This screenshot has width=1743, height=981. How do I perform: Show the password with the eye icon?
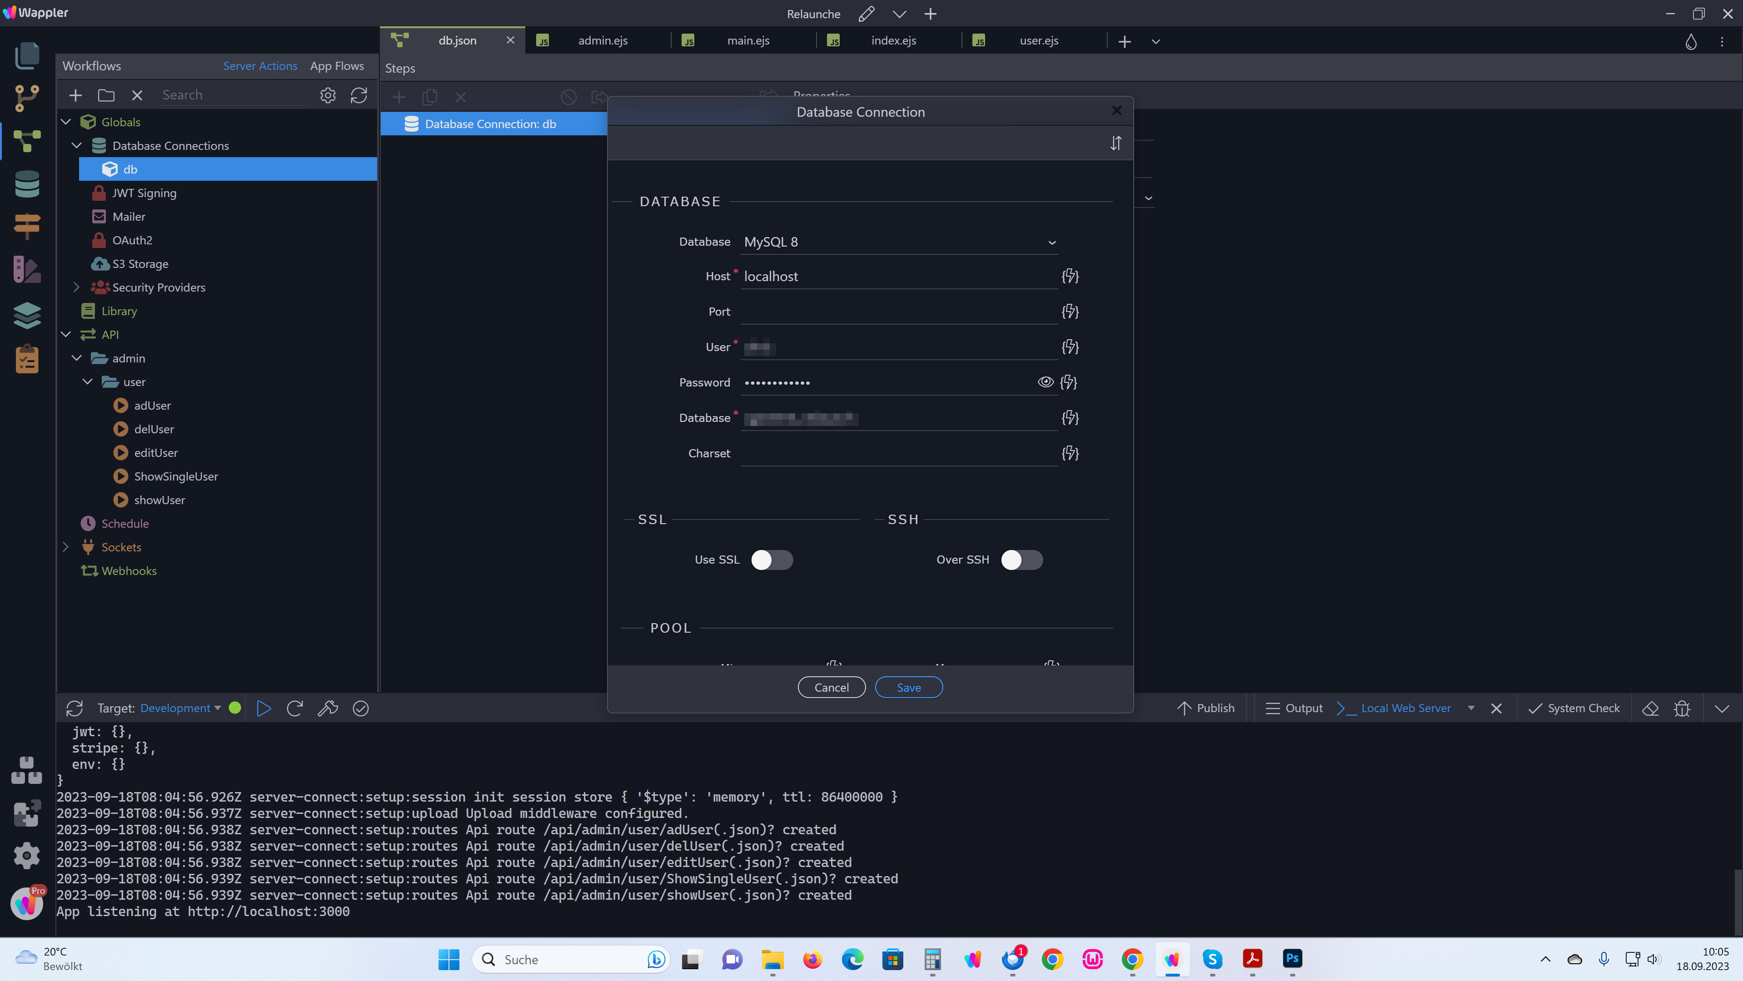pyautogui.click(x=1046, y=382)
